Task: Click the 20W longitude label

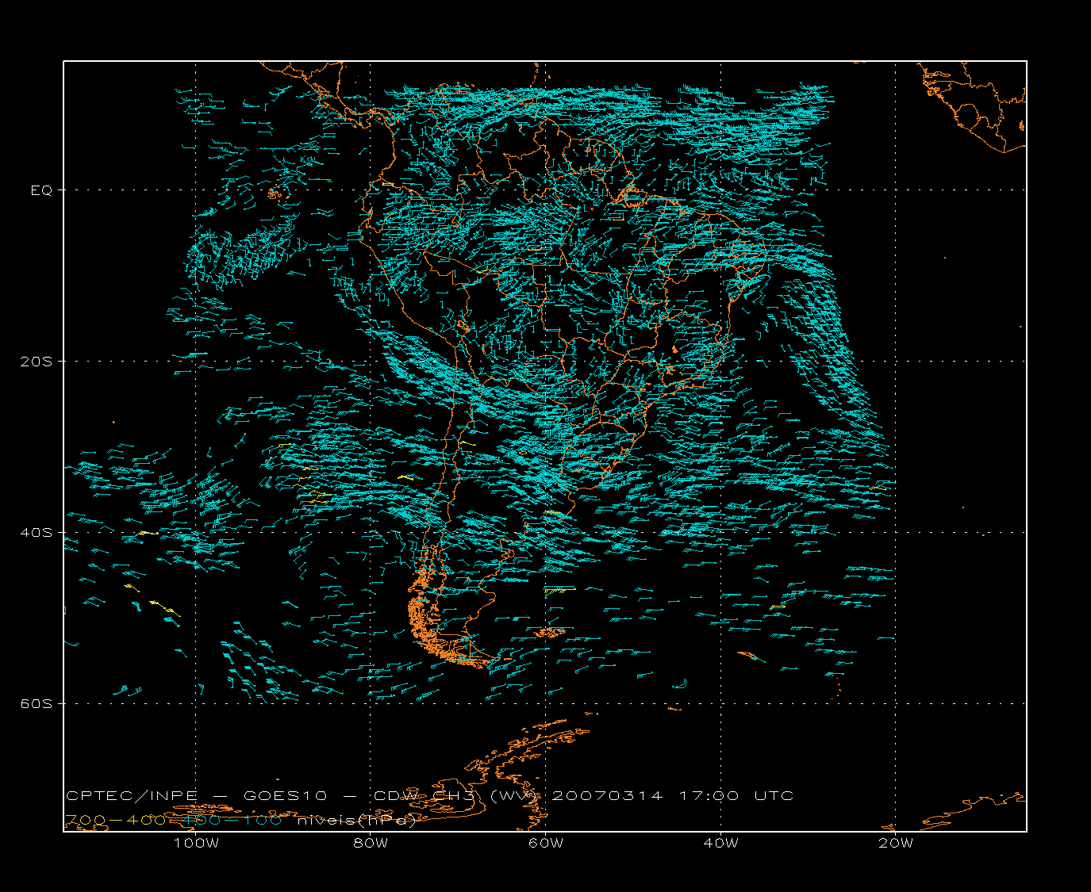Action: pyautogui.click(x=896, y=844)
